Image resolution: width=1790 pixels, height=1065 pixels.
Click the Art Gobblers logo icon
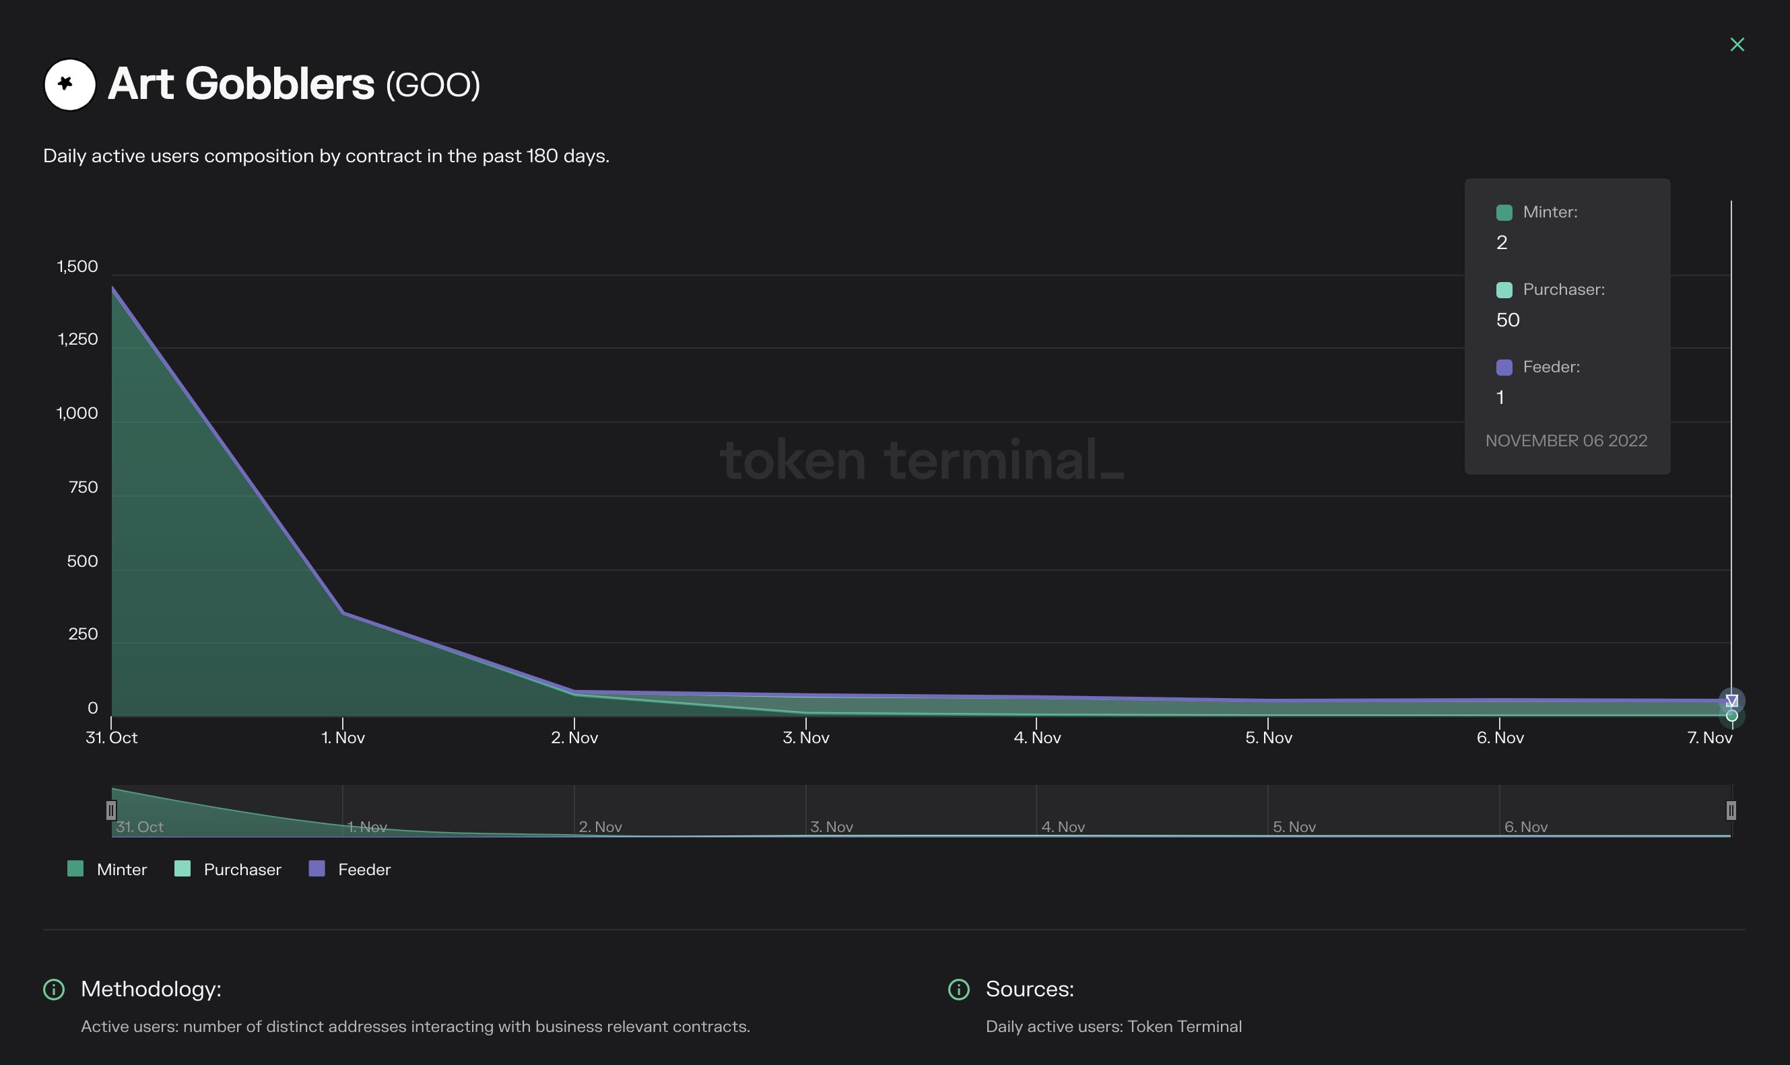(69, 85)
